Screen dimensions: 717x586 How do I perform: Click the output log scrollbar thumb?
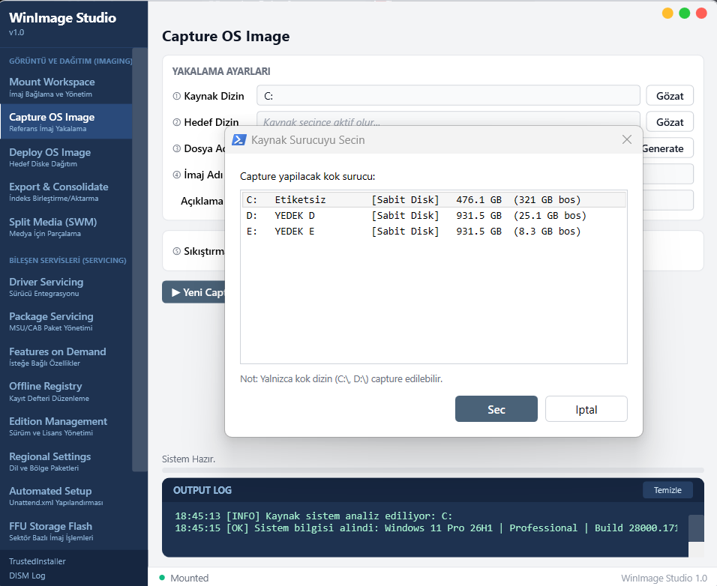point(696,528)
